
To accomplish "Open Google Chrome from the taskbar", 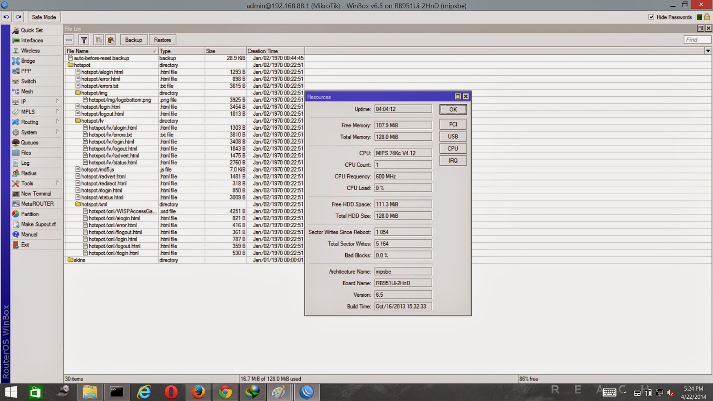I will tap(225, 392).
